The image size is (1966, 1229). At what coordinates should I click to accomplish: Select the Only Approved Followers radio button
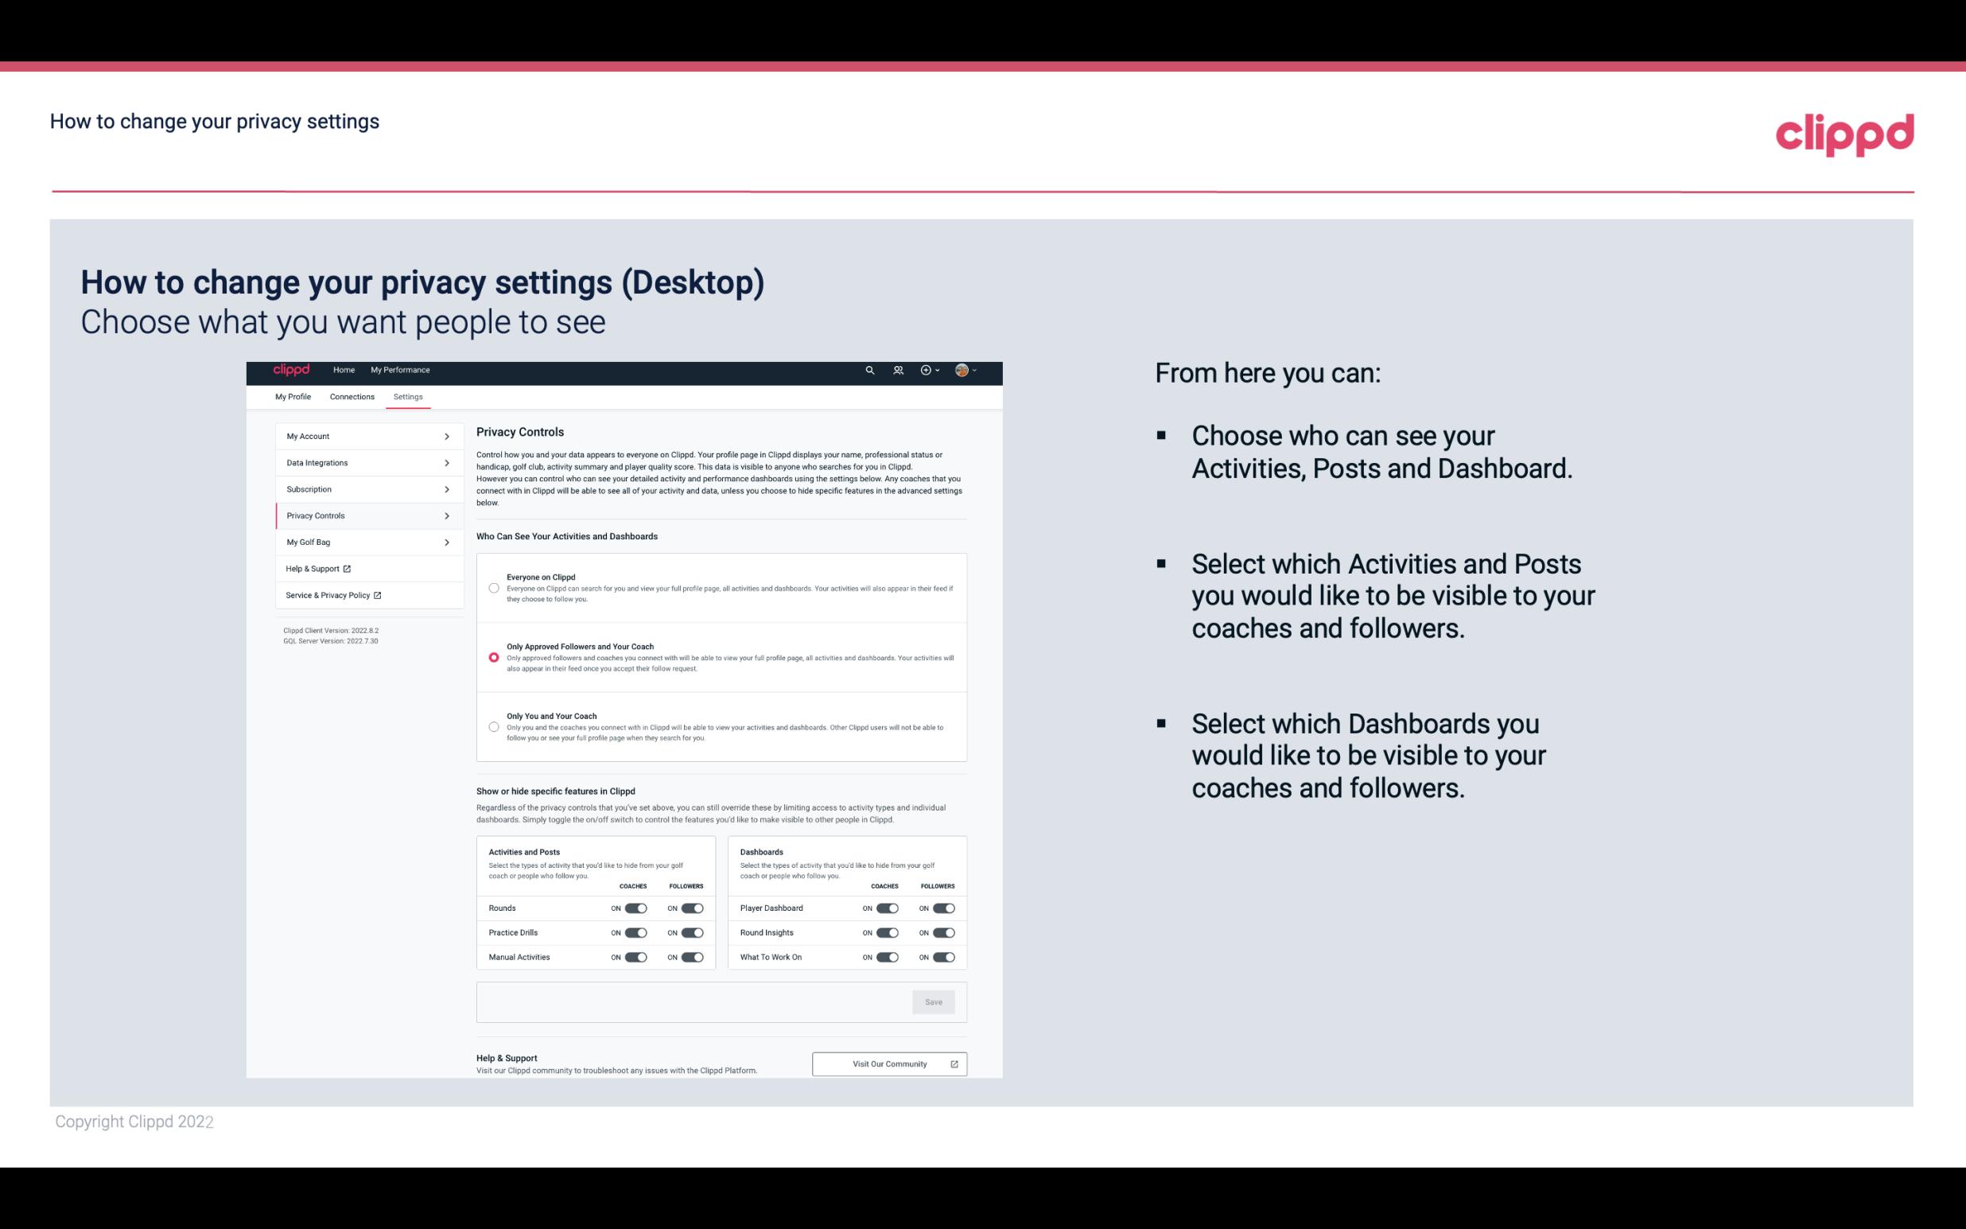(494, 657)
